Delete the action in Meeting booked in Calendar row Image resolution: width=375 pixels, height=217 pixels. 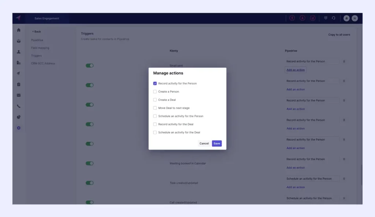[344, 159]
